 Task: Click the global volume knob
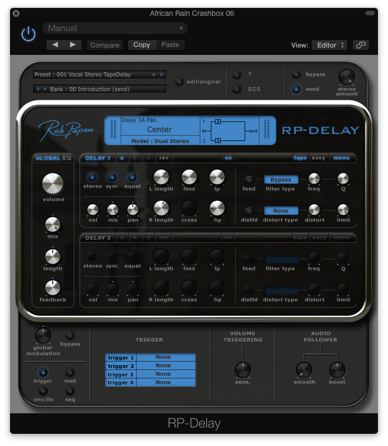point(53,184)
